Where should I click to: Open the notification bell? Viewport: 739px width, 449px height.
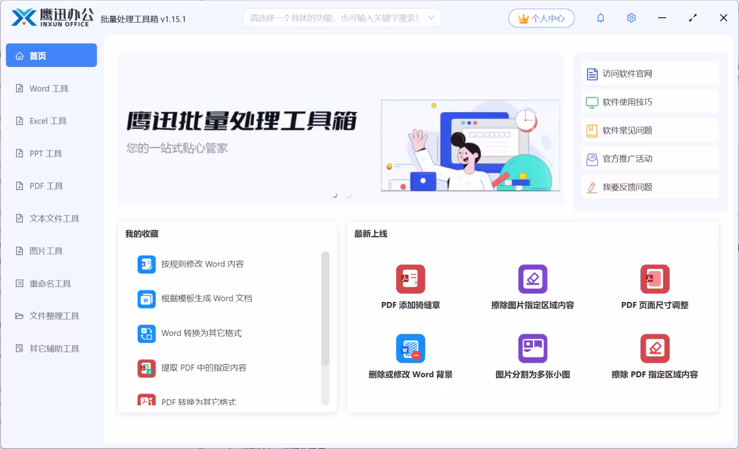click(x=601, y=18)
